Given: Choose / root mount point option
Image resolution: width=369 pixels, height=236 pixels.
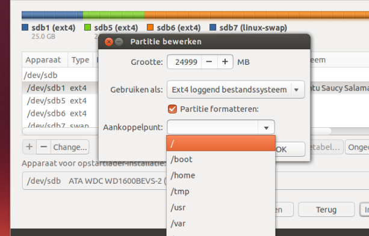Looking at the screenshot, I should pyautogui.click(x=221, y=144).
